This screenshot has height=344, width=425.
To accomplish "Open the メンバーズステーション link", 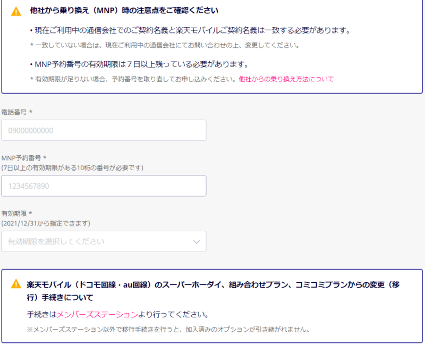I will (x=97, y=314).
